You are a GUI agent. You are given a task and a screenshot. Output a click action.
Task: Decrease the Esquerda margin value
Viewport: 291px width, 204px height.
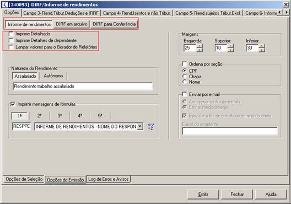[x=200, y=50]
